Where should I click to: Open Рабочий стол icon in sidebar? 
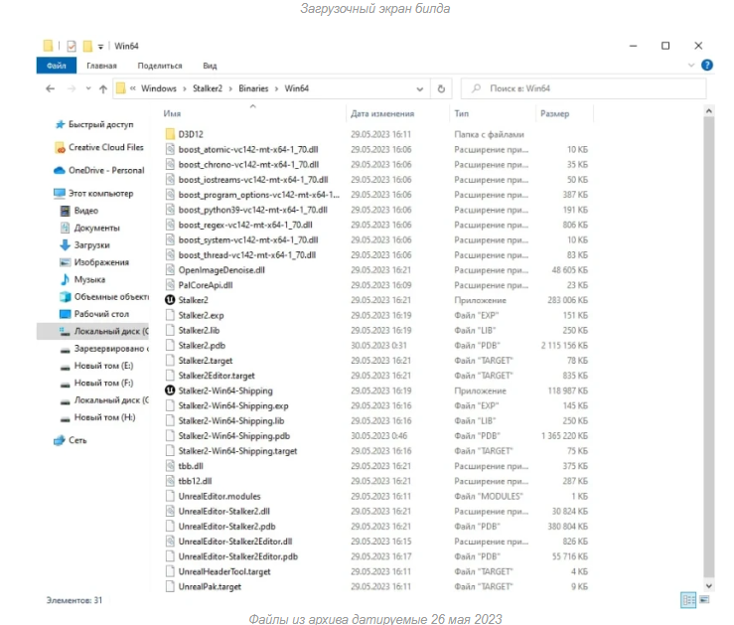click(66, 314)
